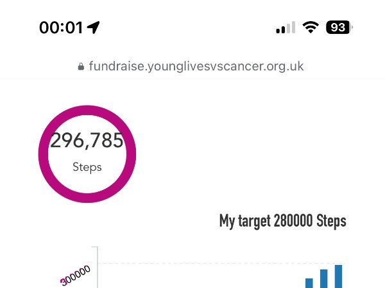Tap the 'Steps' label inside the ring
385x288 pixels.
pos(87,168)
